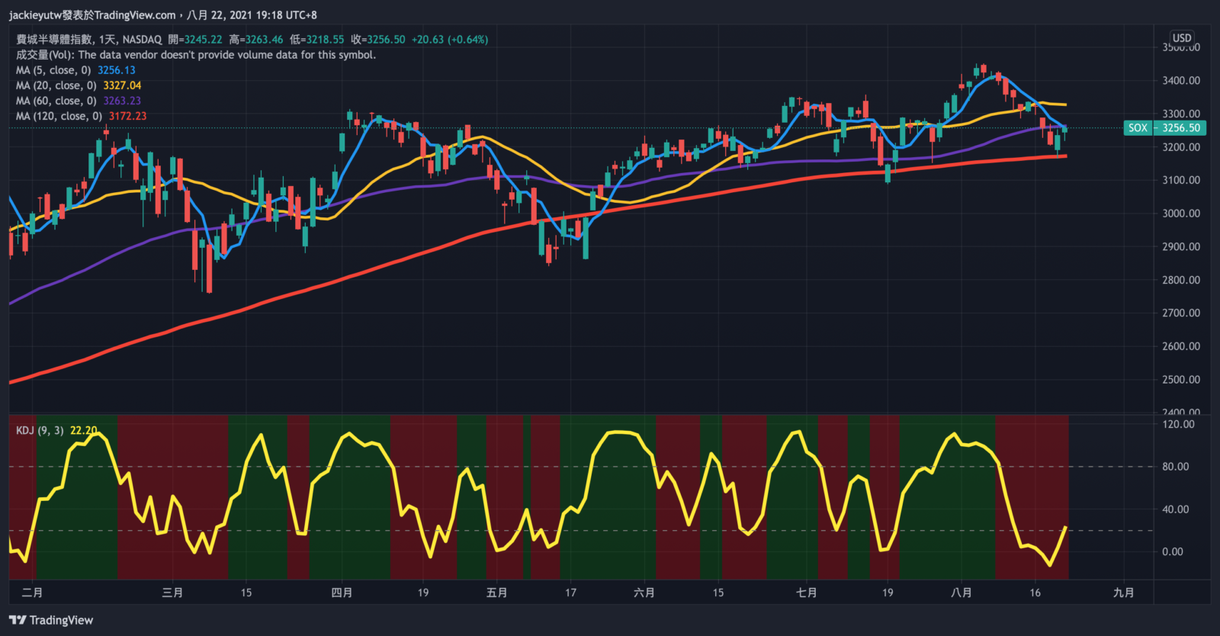Click the 費城半導體指數 symbol title

[x=54, y=40]
